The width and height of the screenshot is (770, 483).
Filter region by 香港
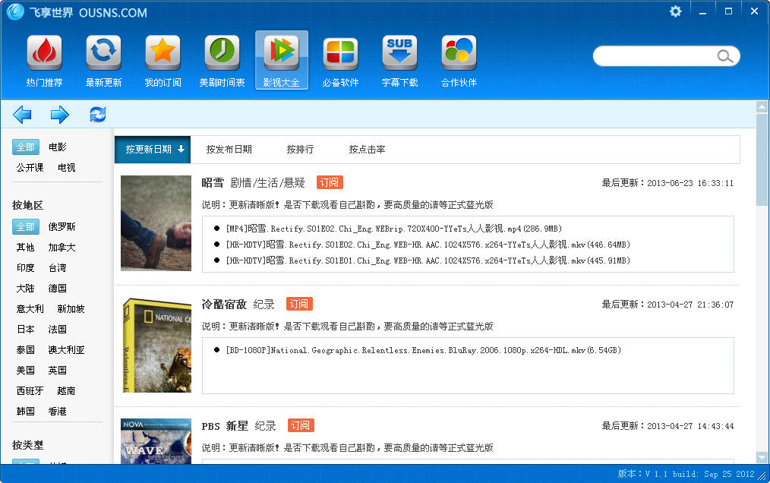point(58,412)
